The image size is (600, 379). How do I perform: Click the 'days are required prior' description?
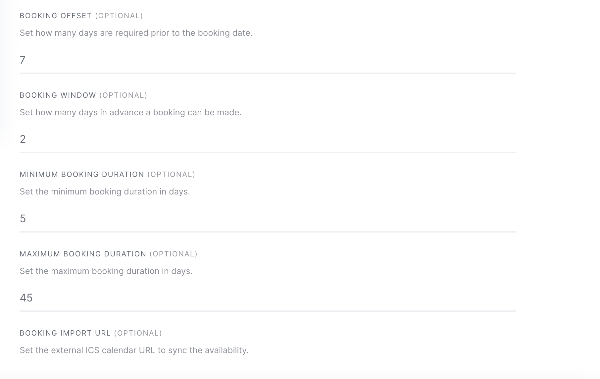tap(136, 33)
